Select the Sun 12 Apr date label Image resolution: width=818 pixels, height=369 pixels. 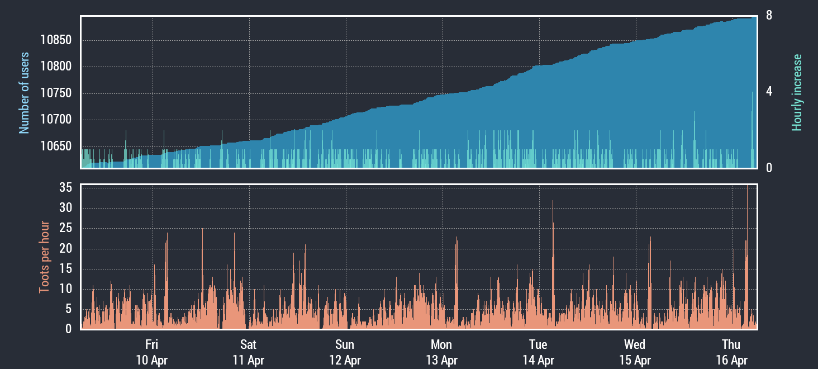(x=345, y=352)
